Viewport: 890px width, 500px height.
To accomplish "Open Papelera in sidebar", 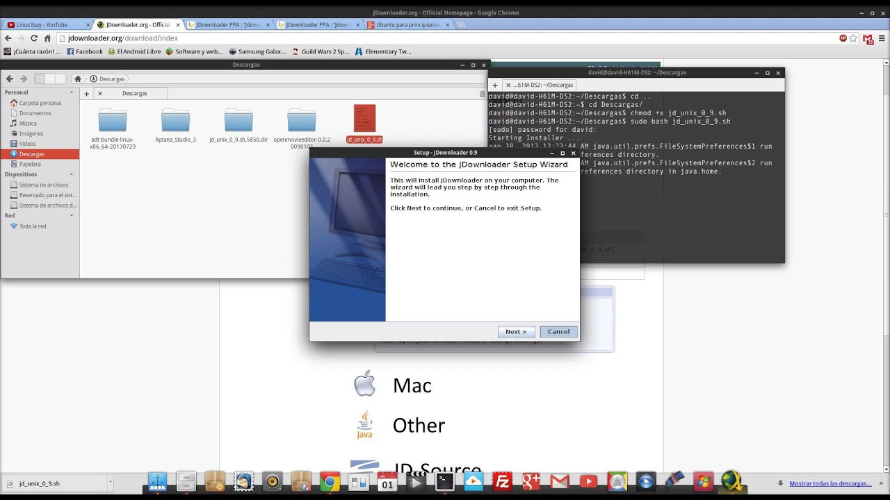I will click(x=40, y=164).
